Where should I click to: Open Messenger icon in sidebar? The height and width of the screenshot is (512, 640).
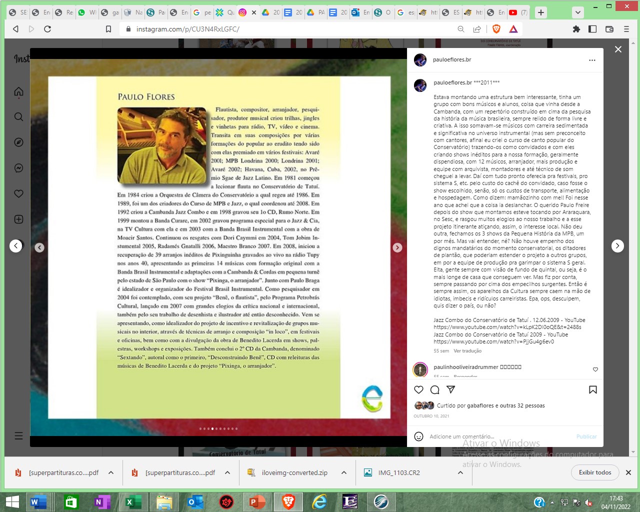tap(19, 168)
